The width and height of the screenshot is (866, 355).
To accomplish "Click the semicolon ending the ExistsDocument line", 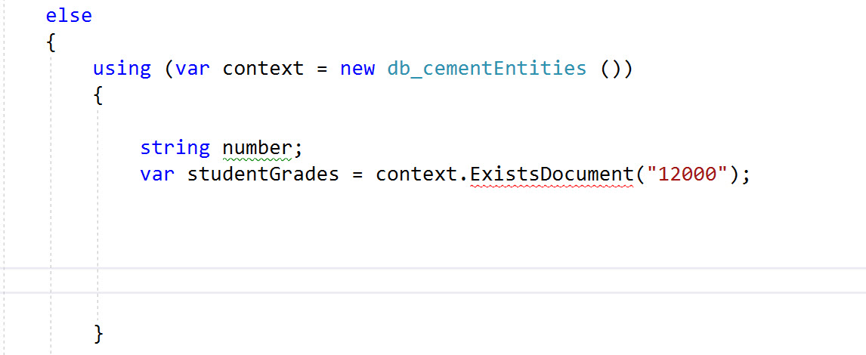I will point(746,175).
